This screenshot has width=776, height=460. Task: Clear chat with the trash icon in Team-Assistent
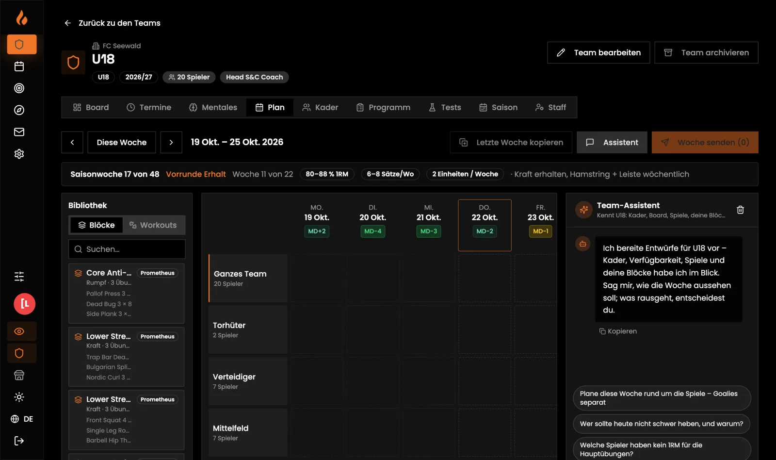740,210
